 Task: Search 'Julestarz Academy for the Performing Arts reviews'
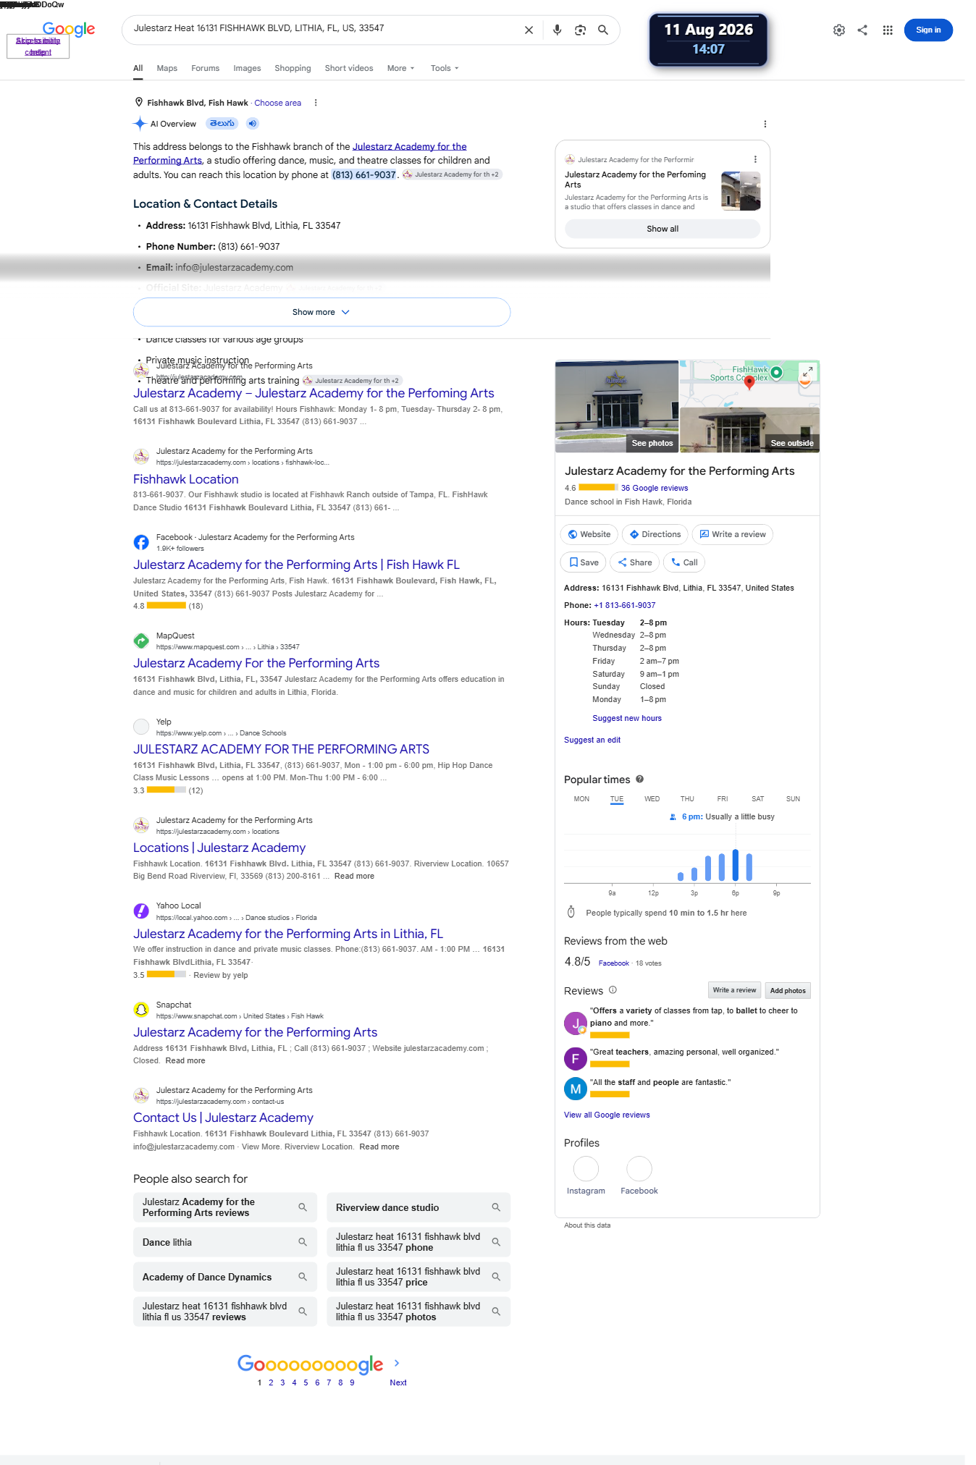point(225,1207)
